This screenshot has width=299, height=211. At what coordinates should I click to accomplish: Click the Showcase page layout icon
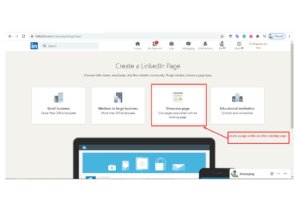(178, 97)
